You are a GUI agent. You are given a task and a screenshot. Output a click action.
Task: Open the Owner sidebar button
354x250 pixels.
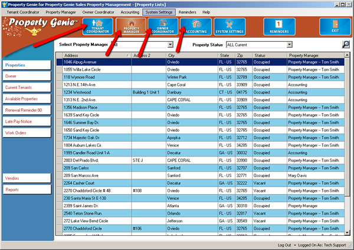coord(27,76)
